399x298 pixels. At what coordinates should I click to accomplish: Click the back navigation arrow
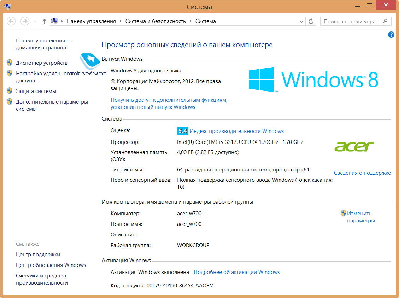[x=11, y=21]
